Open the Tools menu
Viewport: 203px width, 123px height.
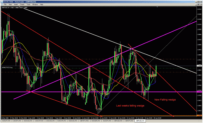(x=28, y=5)
